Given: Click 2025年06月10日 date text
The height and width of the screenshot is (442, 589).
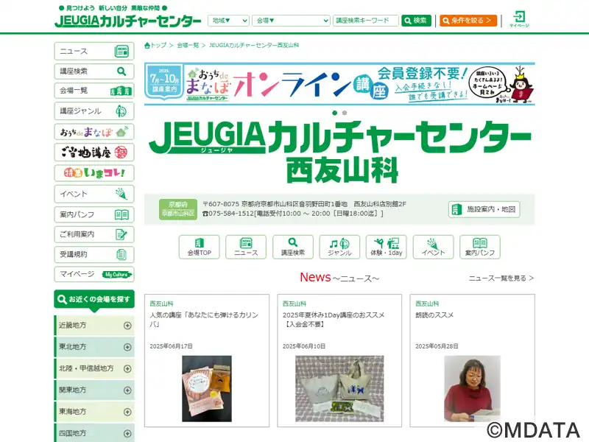Looking at the screenshot, I should [x=304, y=346].
